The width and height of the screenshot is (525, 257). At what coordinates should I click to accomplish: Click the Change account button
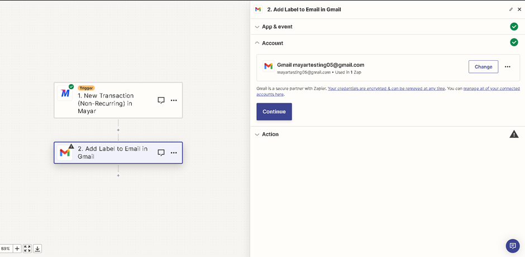coord(483,66)
